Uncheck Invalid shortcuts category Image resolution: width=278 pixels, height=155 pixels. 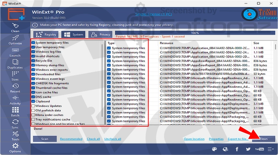coord(33,56)
